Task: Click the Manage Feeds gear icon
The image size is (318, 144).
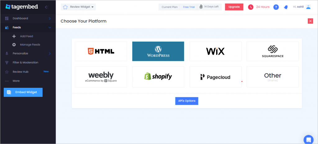Action: pos(14,45)
